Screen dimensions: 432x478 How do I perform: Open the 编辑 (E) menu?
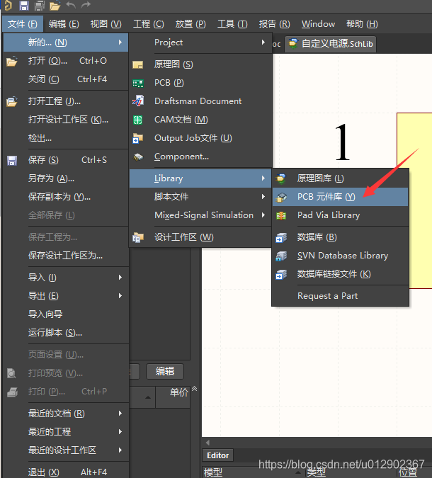pos(64,24)
